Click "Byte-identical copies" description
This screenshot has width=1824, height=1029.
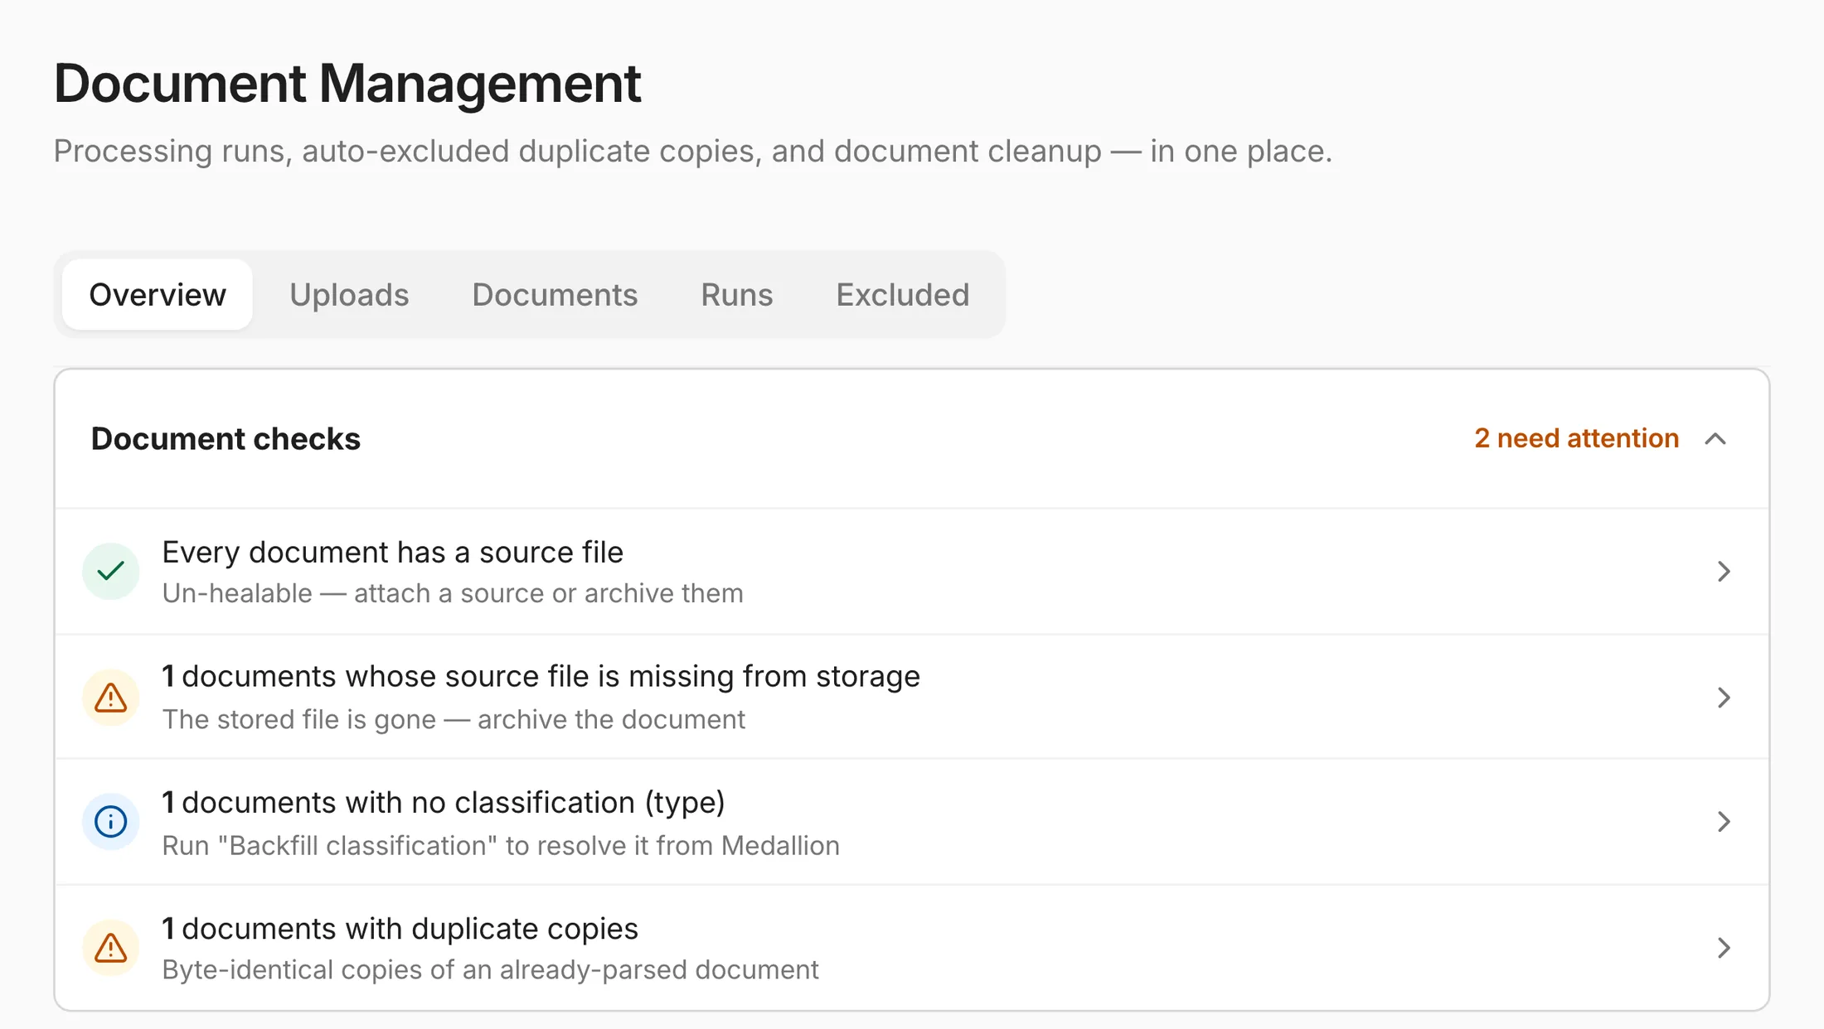coord(490,970)
